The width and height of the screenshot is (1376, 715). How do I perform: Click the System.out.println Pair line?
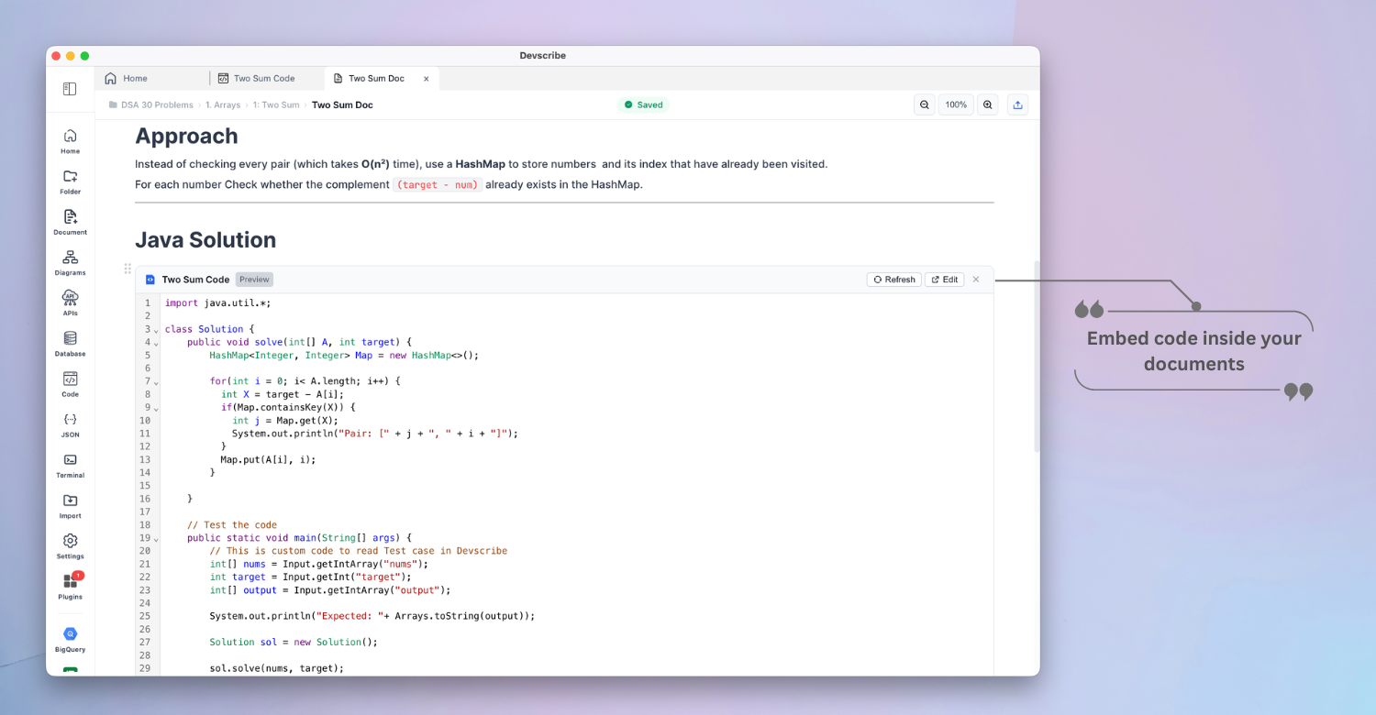tap(375, 434)
